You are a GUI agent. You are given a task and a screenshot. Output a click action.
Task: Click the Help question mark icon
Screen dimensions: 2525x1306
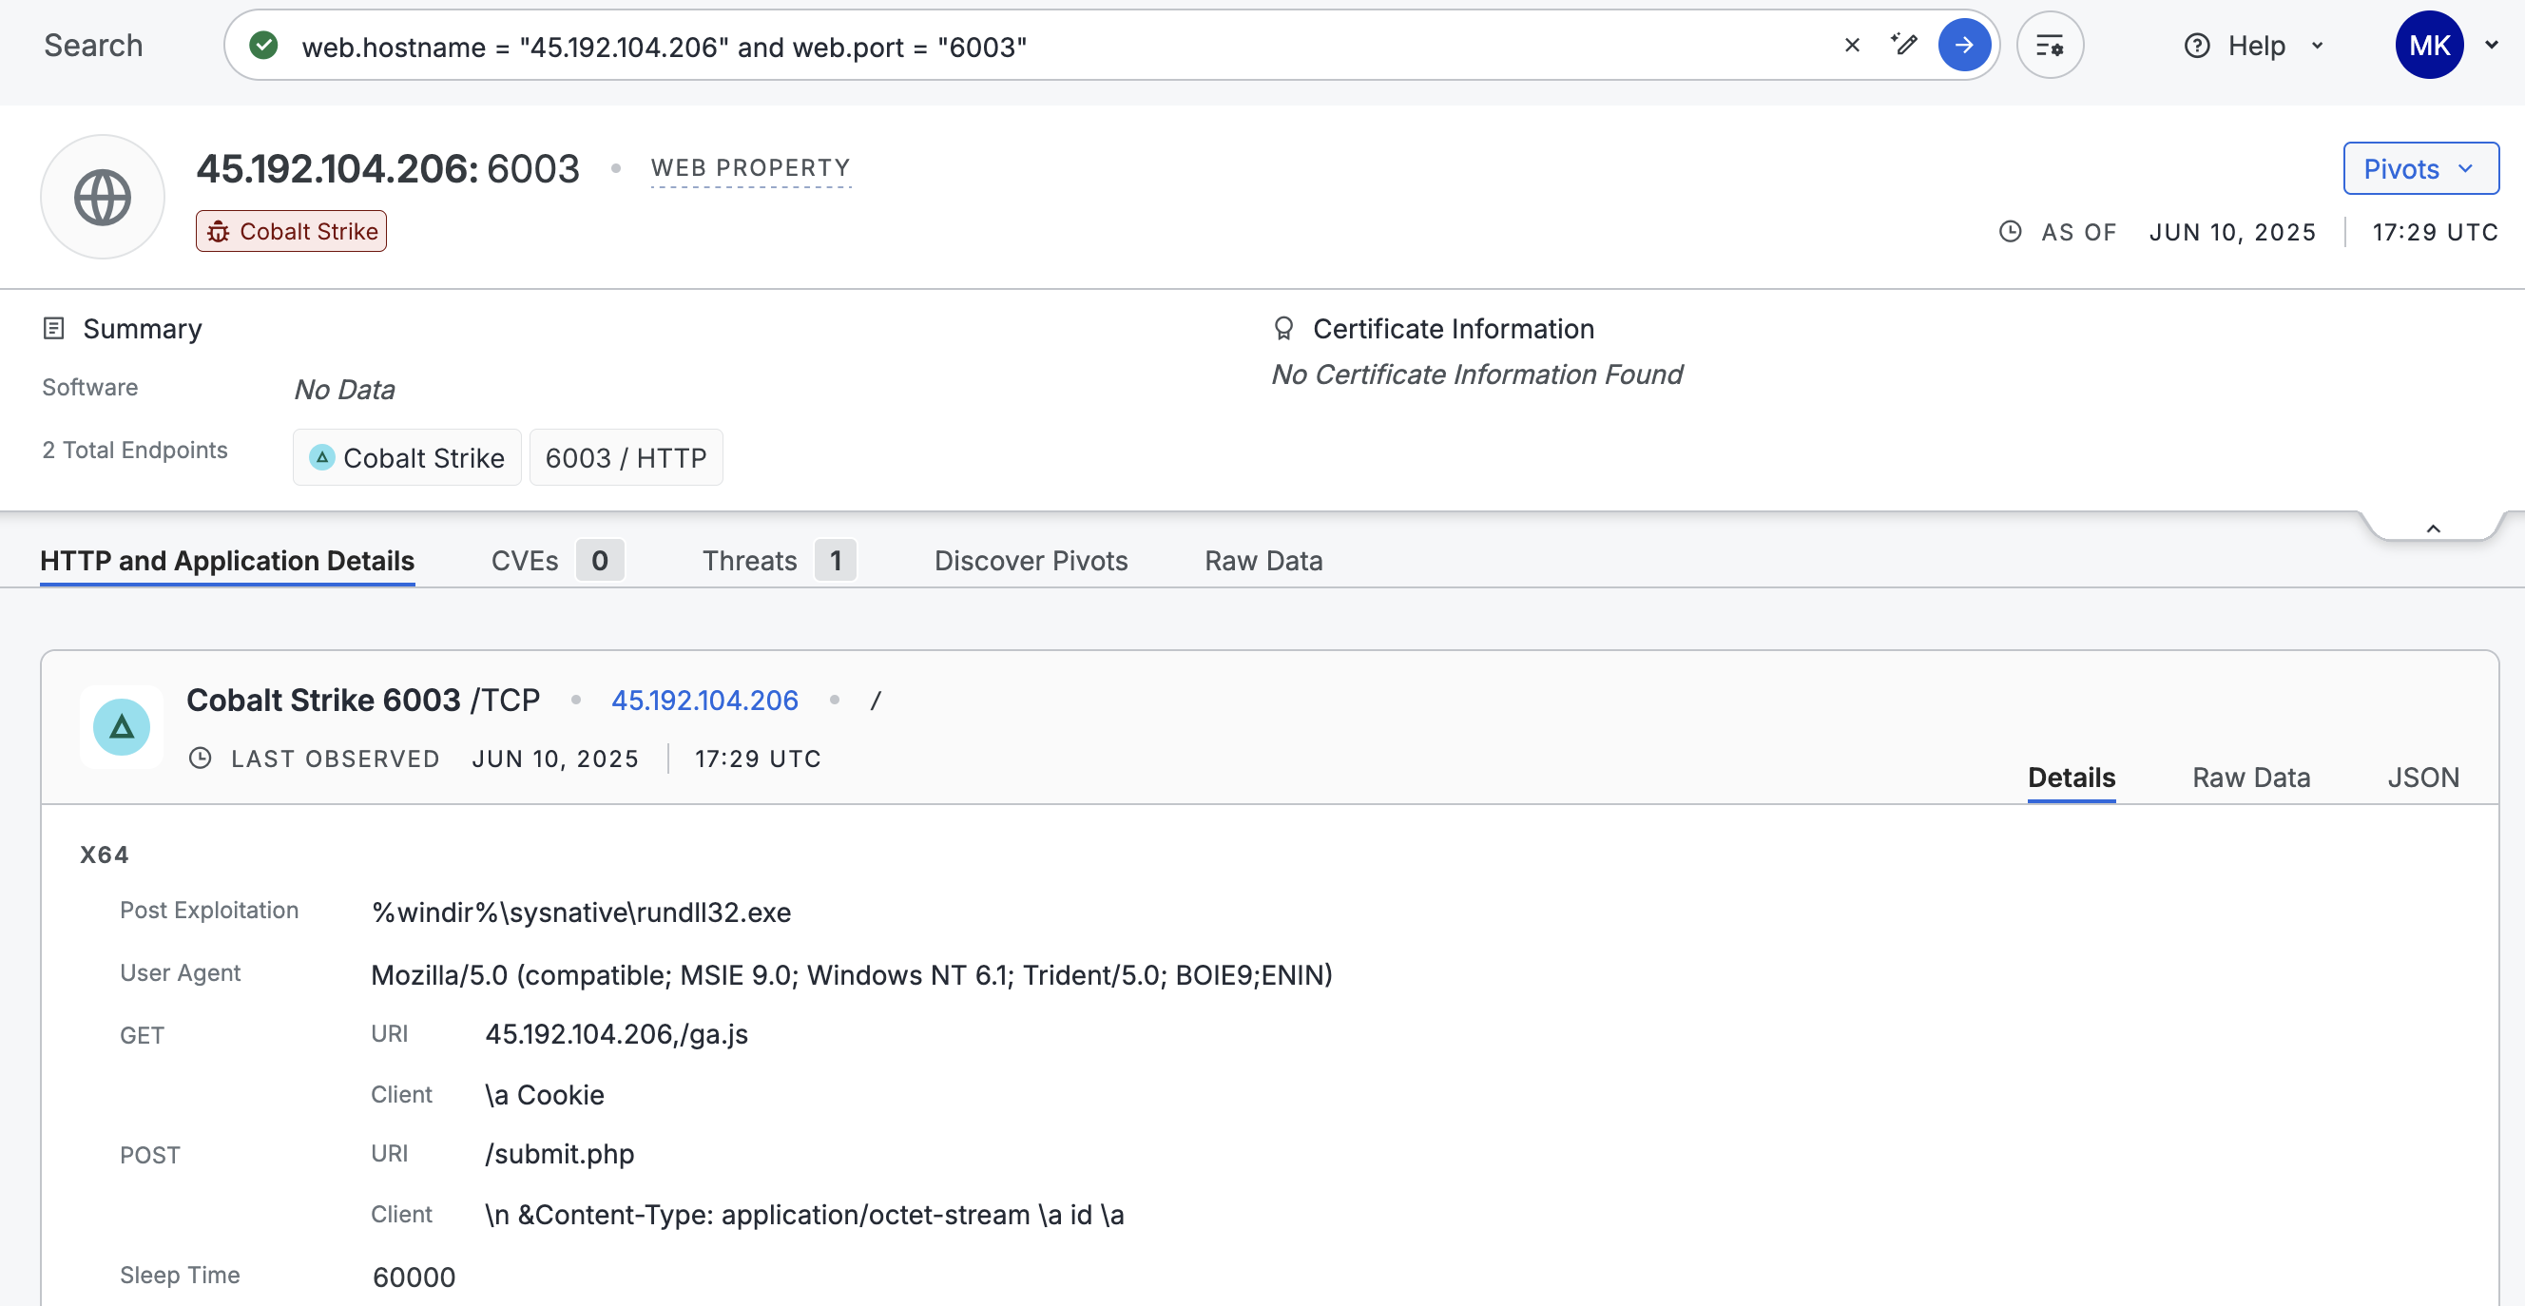2197,46
